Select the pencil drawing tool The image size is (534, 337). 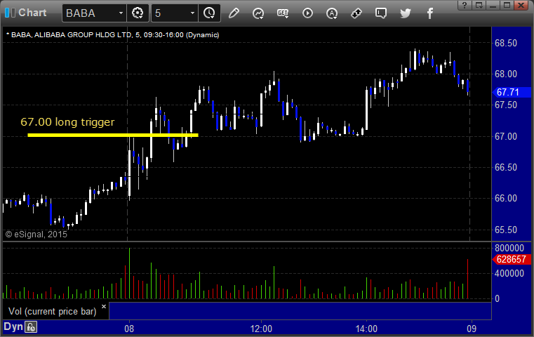pyautogui.click(x=234, y=13)
